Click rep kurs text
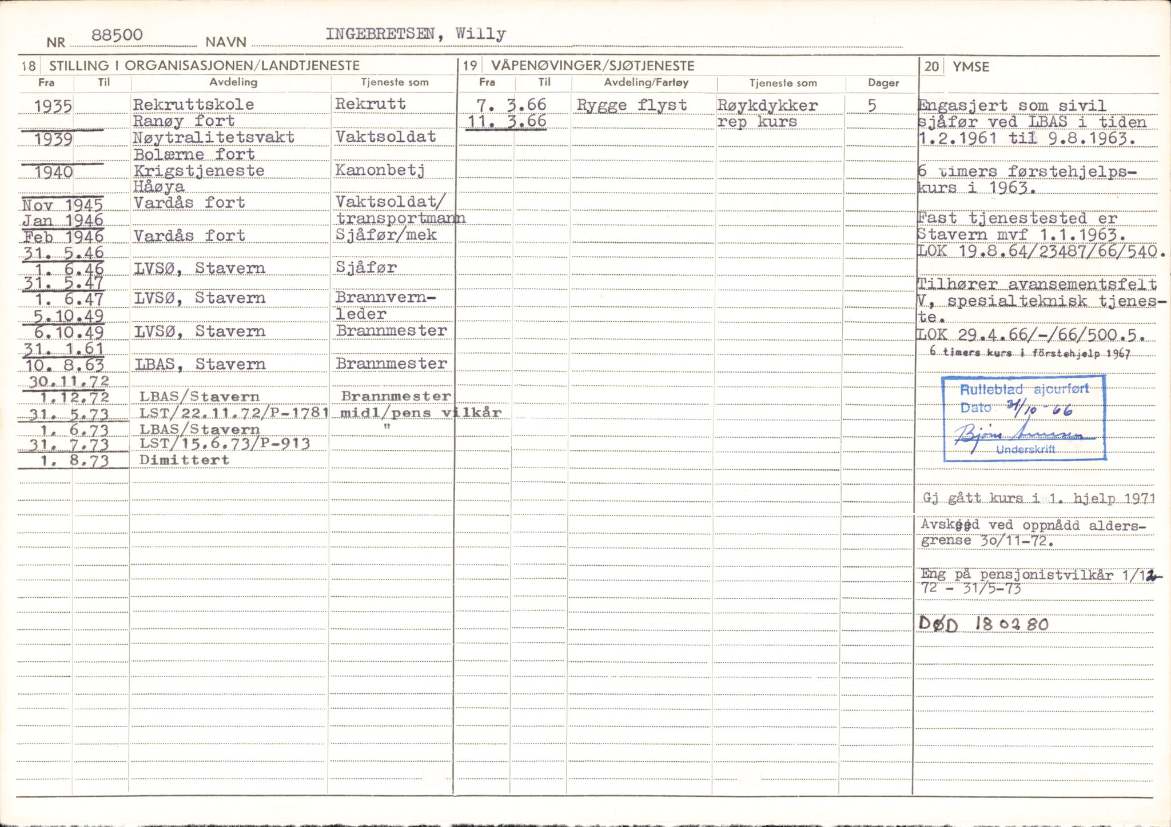The image size is (1171, 827). 757,122
